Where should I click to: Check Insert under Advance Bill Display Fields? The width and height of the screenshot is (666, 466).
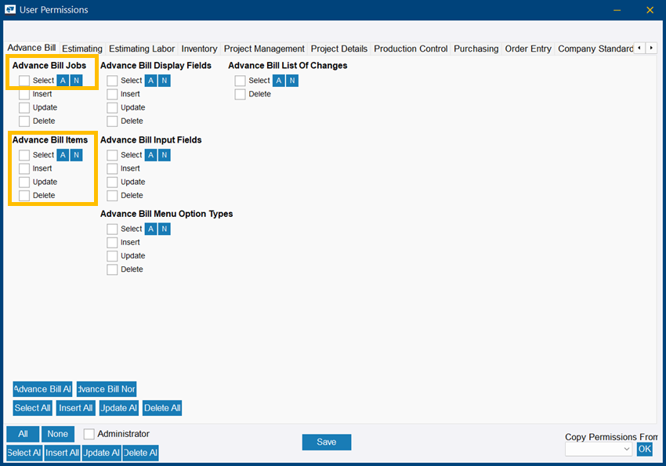[112, 94]
